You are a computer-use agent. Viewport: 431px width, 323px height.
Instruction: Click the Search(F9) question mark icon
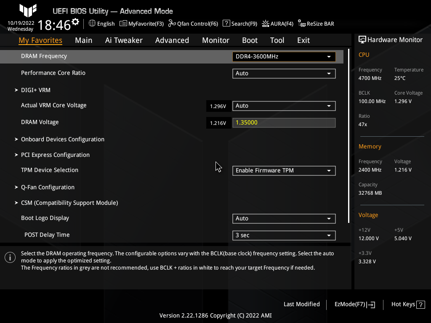pos(226,24)
